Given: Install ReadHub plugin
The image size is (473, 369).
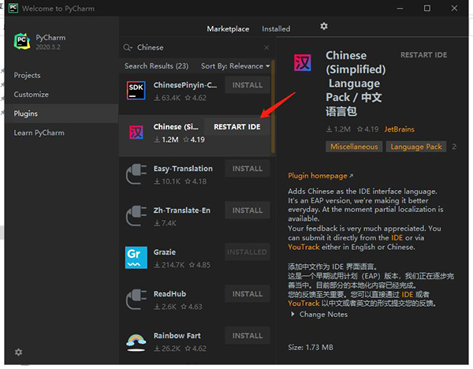Looking at the screenshot, I should point(247,294).
